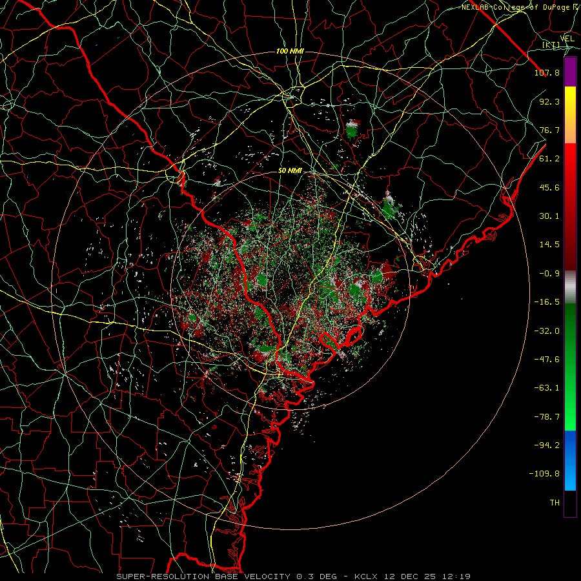Select the 61.2 scale value

tap(549, 159)
